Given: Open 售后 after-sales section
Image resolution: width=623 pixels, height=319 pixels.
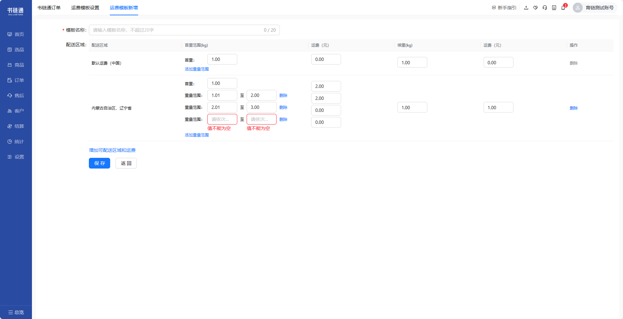Looking at the screenshot, I should [16, 96].
